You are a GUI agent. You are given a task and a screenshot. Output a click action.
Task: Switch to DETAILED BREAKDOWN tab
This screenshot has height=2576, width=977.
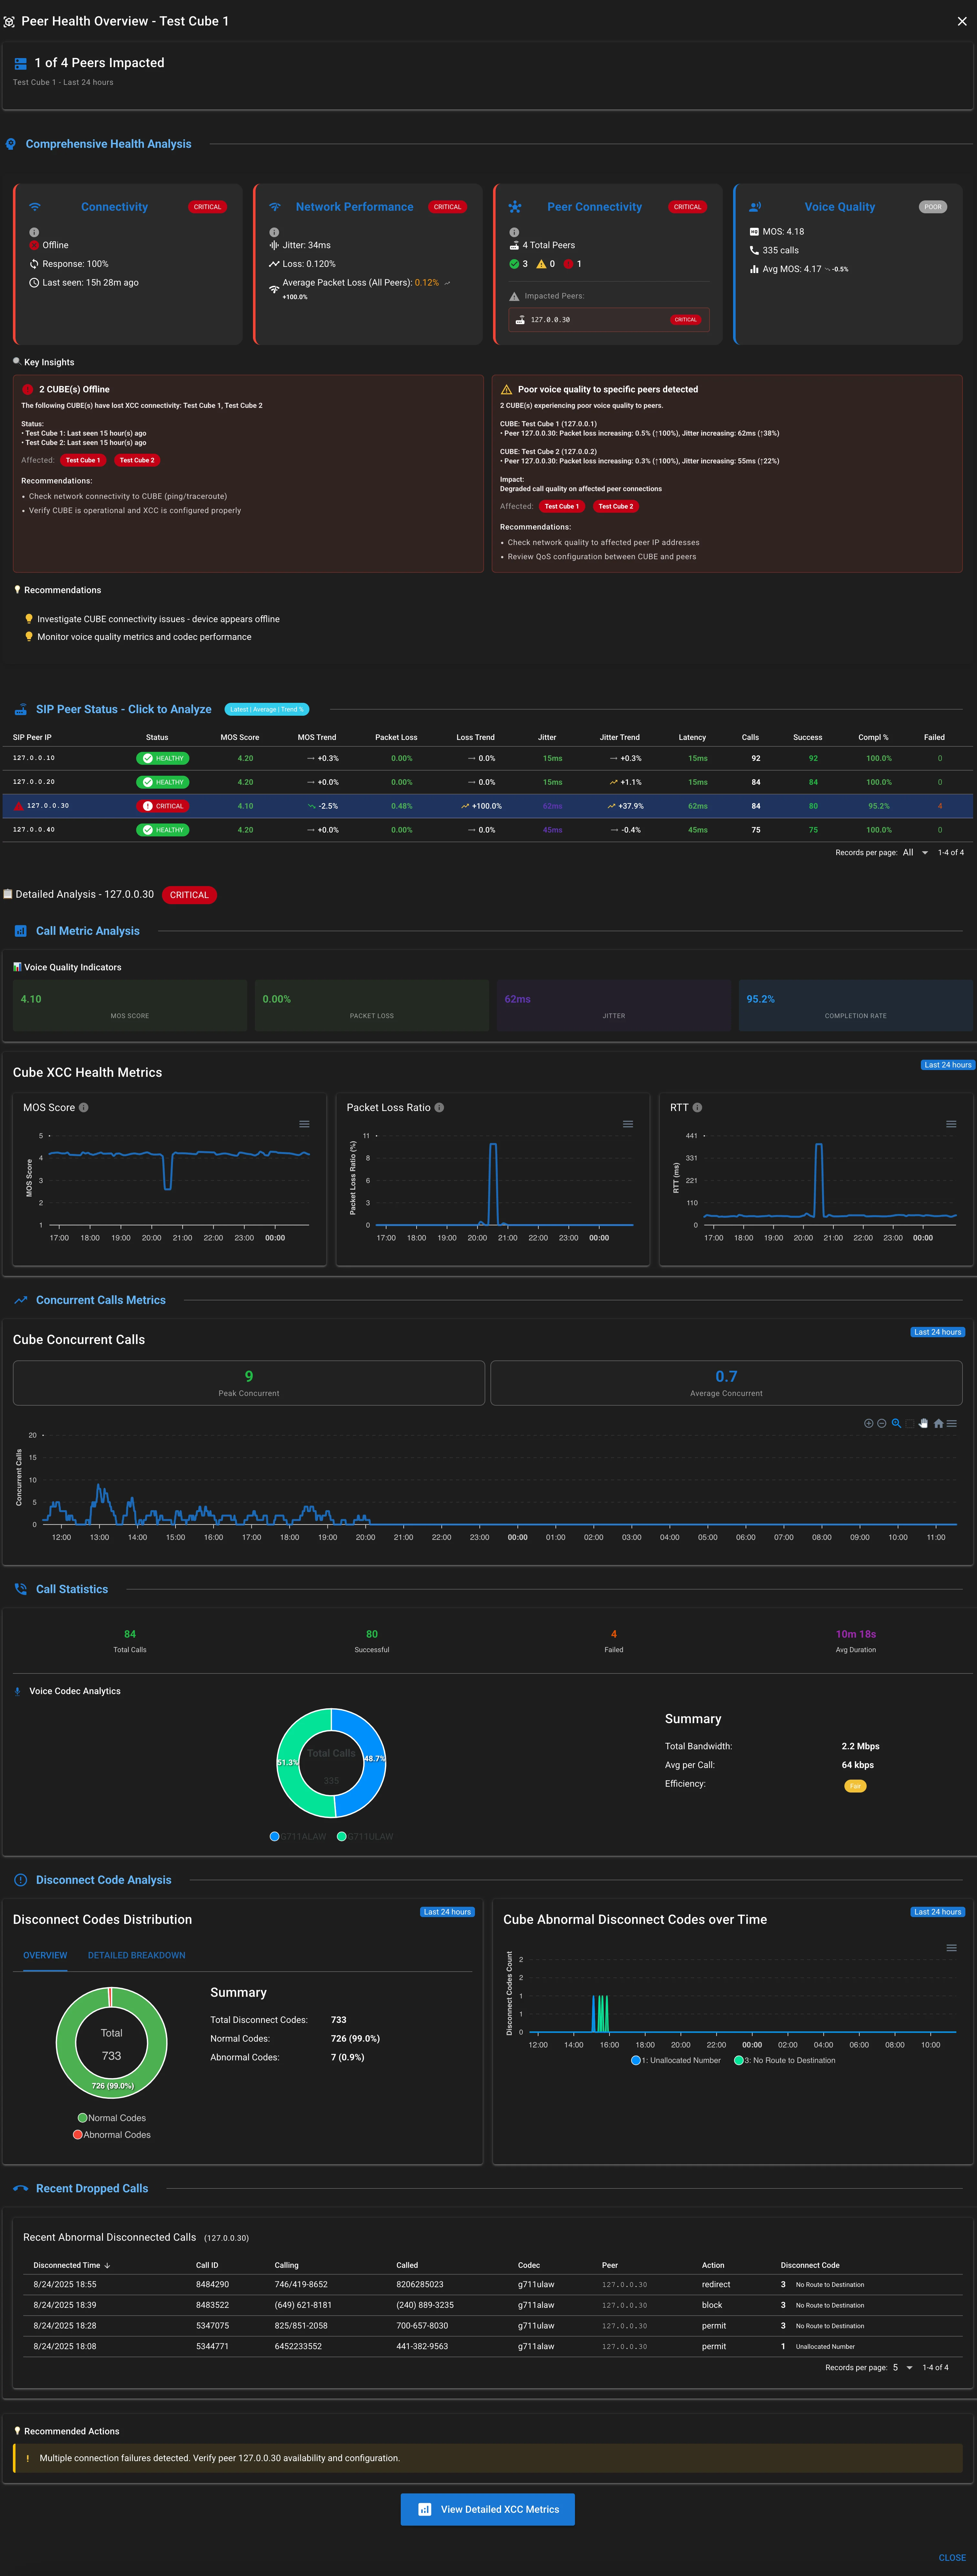point(137,1955)
